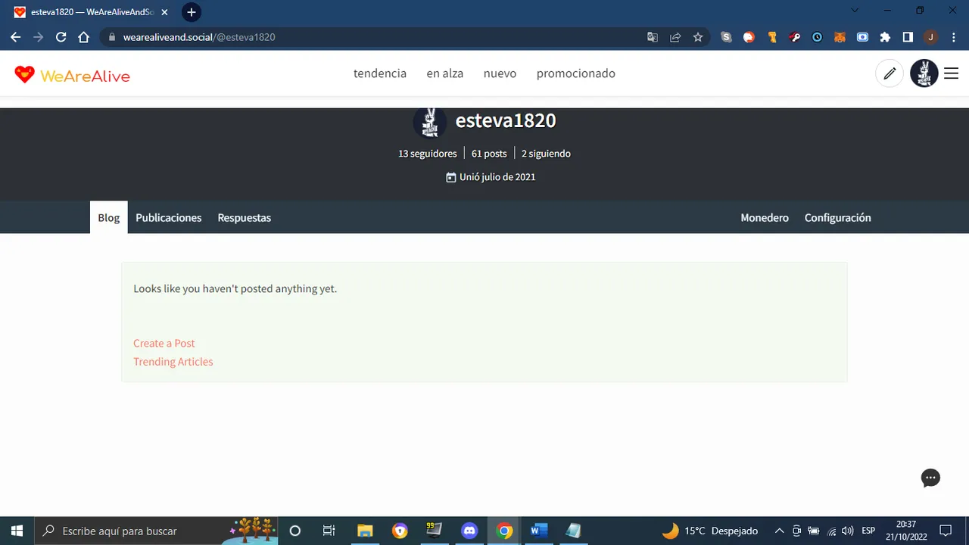Viewport: 969px width, 545px height.
Task: Open Discord from the taskbar
Action: click(x=469, y=531)
